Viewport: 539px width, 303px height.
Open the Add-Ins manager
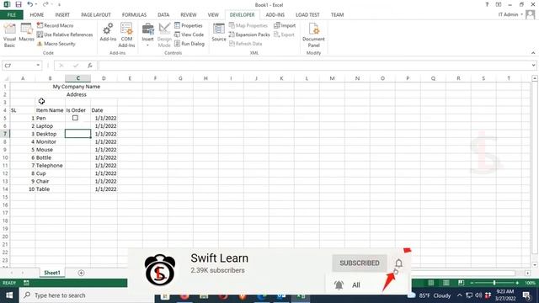pos(108,33)
